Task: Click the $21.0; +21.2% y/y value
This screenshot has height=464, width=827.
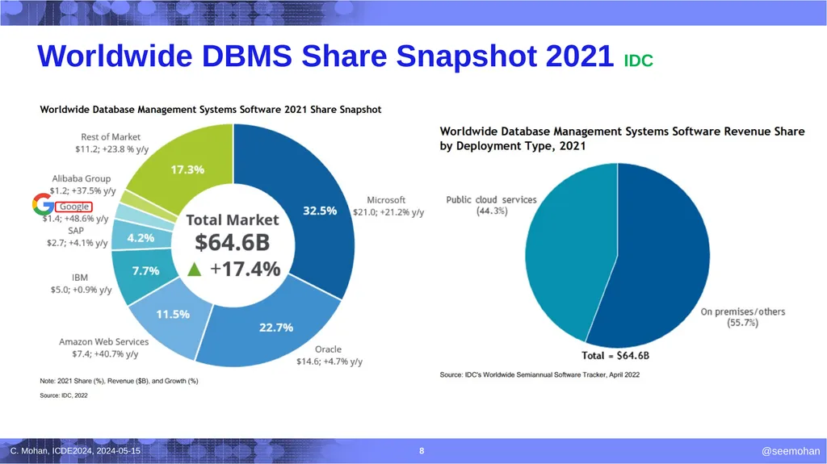Action: tap(388, 212)
